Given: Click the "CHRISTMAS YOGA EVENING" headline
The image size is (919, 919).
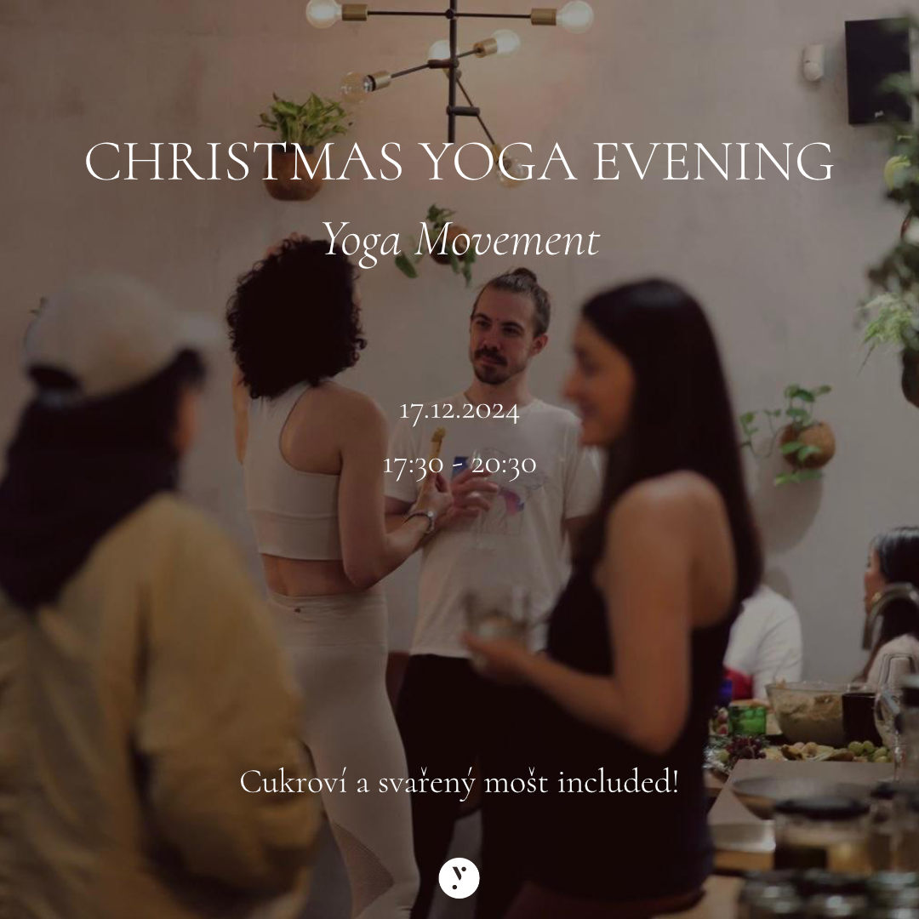Looking at the screenshot, I should click(459, 161).
